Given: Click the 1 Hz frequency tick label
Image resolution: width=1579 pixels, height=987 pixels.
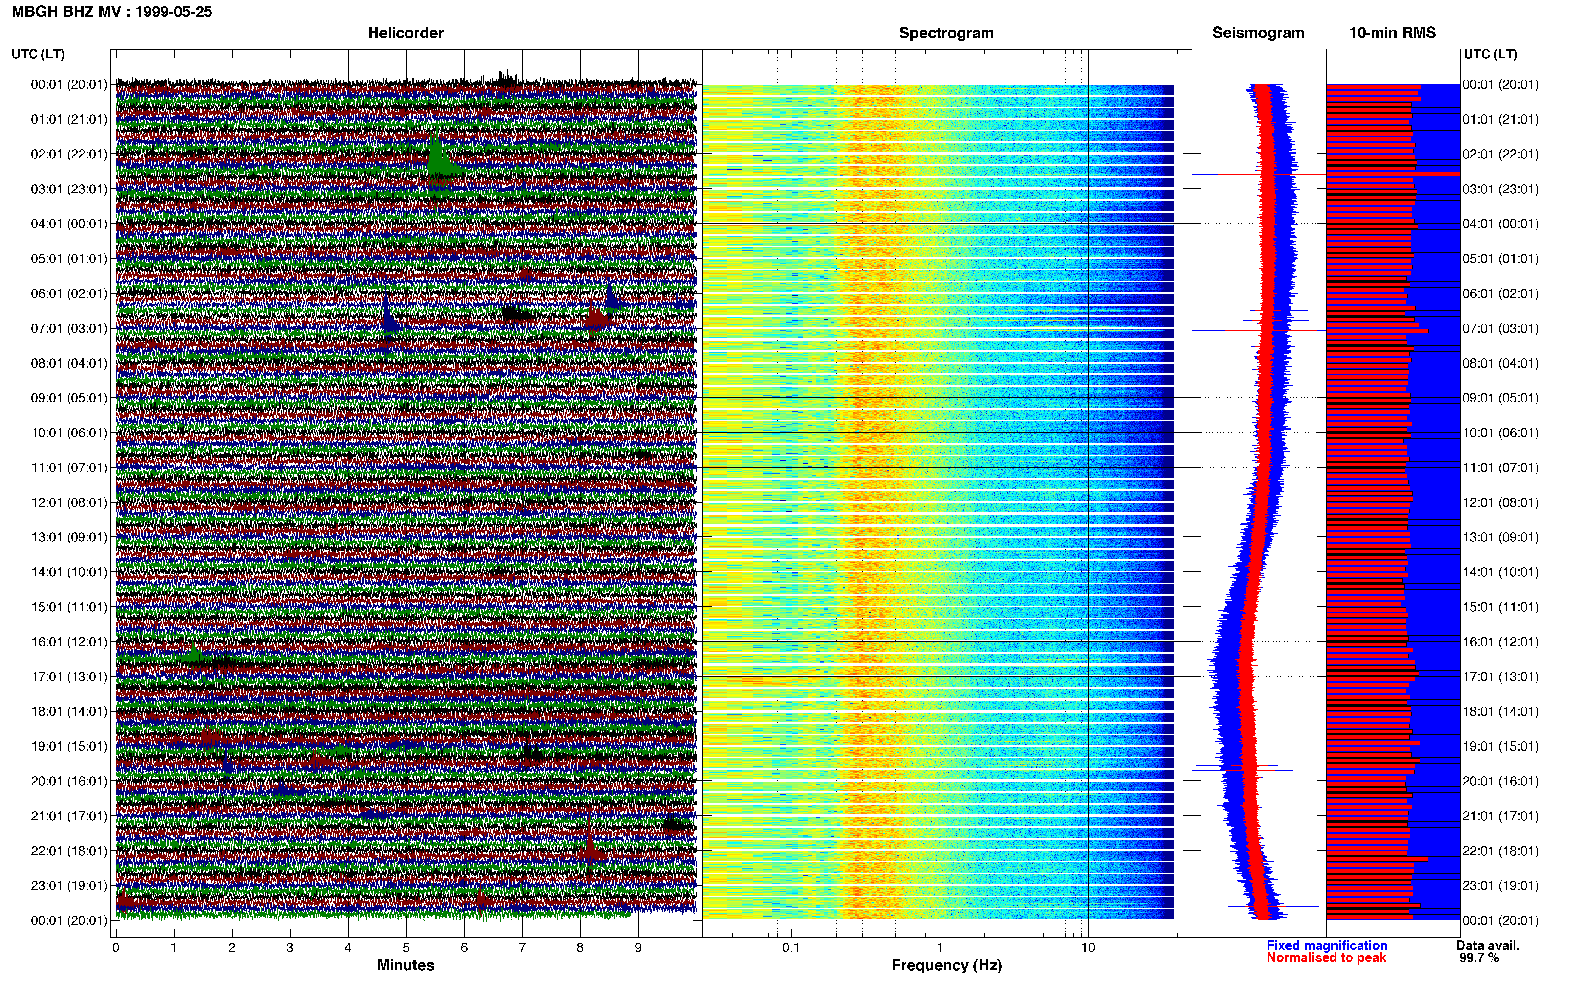Looking at the screenshot, I should coord(940,948).
